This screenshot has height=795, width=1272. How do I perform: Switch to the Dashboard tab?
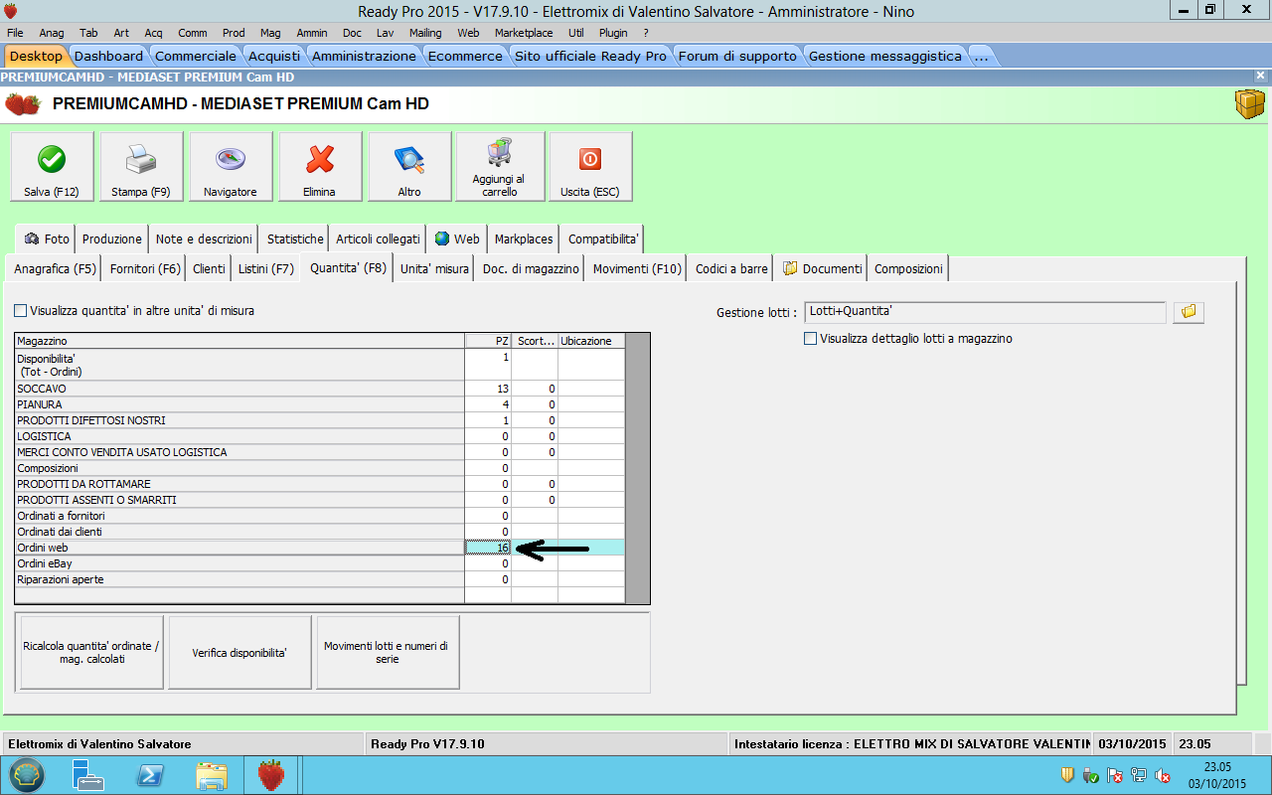point(108,56)
